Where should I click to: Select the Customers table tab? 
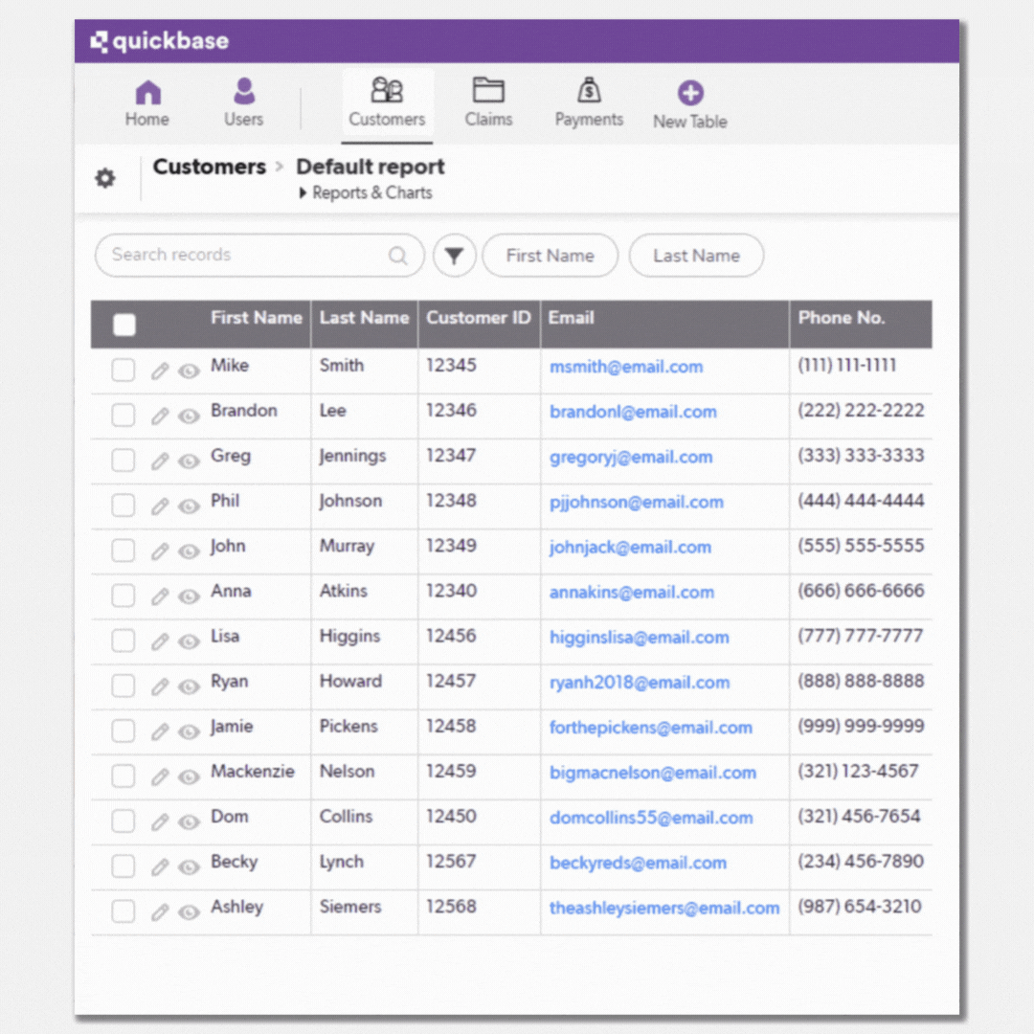click(387, 102)
